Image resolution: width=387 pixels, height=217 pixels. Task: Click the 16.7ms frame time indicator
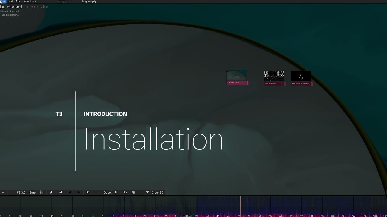(62, 2)
